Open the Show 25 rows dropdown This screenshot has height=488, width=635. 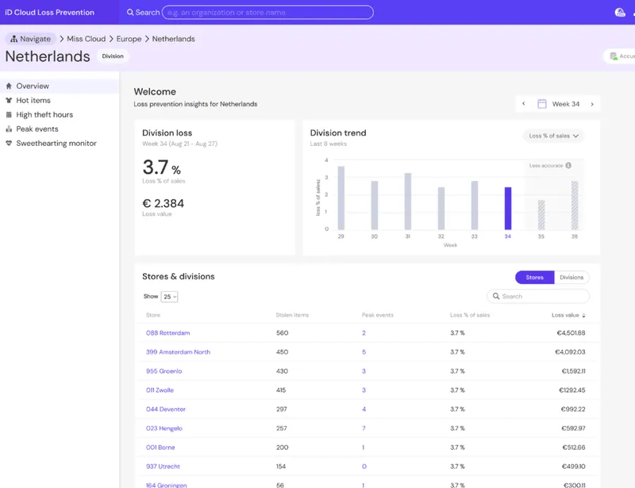169,297
